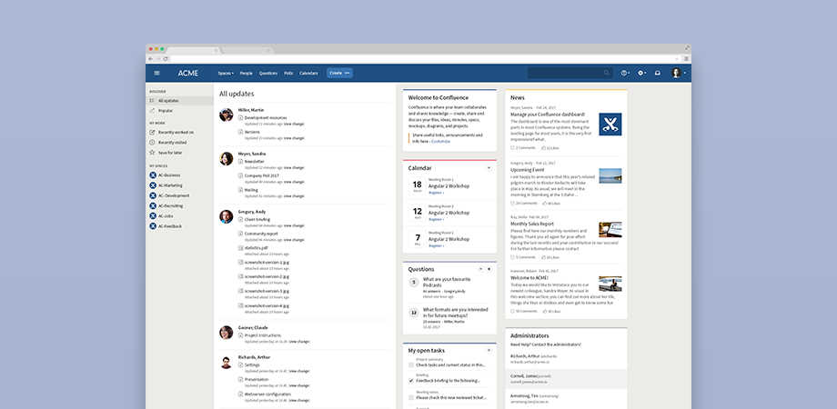Open the Company Poll 2017 page

point(262,175)
